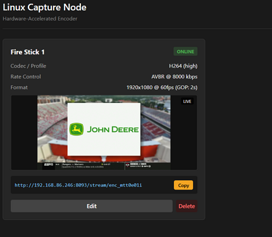Delete the Fire Stick 1 encoder

coord(187,206)
